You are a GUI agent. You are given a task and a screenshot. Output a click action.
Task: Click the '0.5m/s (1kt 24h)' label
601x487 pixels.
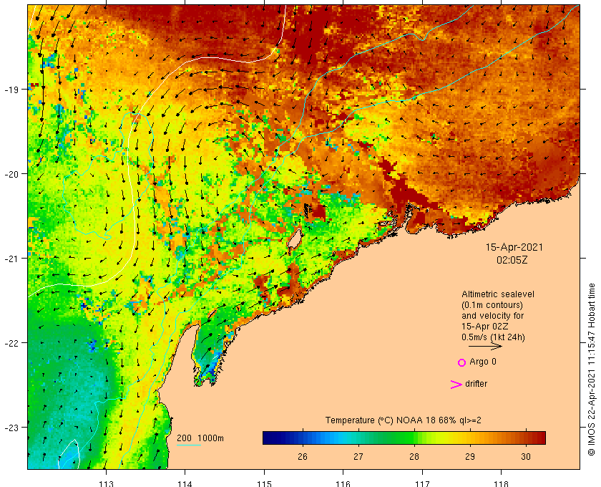coord(493,337)
